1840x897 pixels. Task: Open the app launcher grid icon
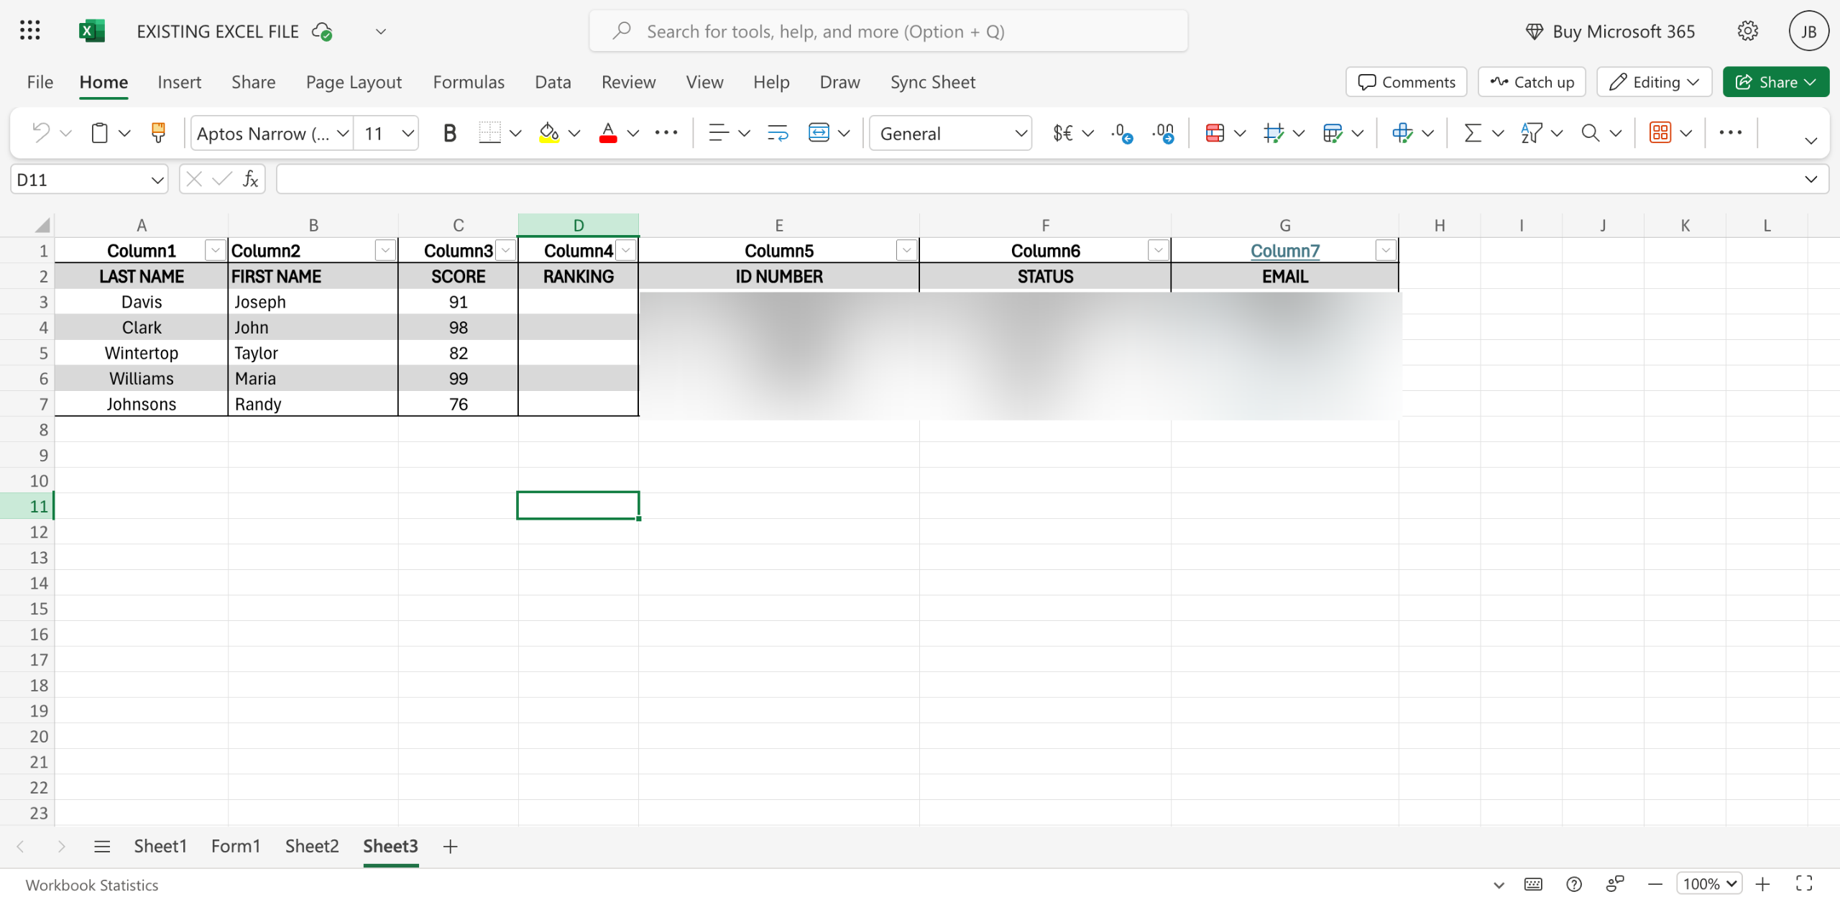click(x=29, y=31)
